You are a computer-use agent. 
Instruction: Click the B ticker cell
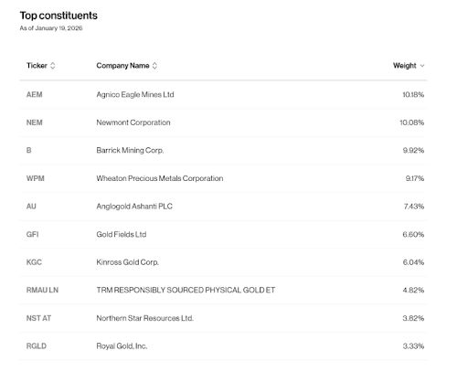[28, 150]
